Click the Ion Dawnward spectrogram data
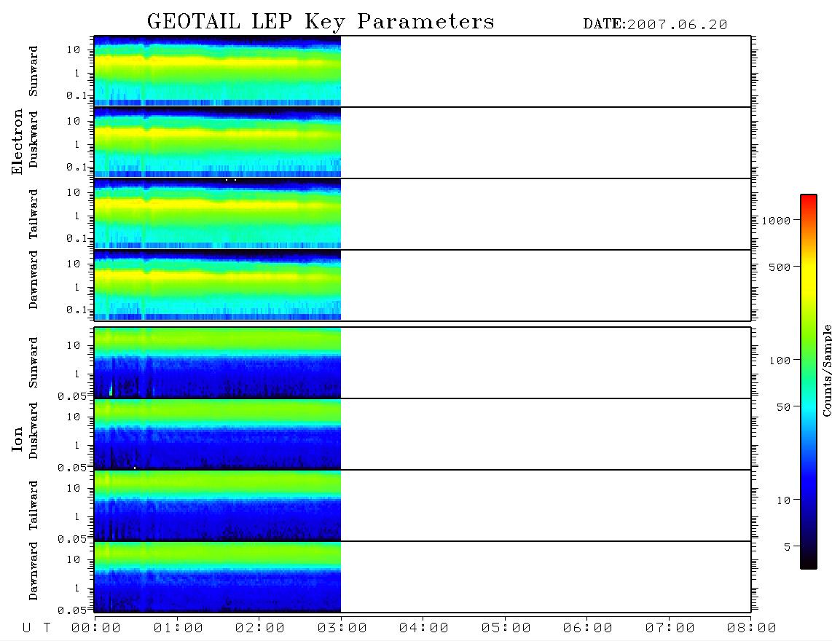Image resolution: width=832 pixels, height=641 pixels. click(218, 577)
